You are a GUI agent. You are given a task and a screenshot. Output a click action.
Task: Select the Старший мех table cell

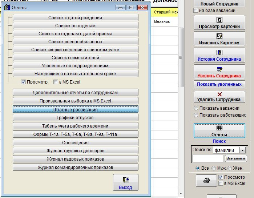pyautogui.click(x=165, y=12)
